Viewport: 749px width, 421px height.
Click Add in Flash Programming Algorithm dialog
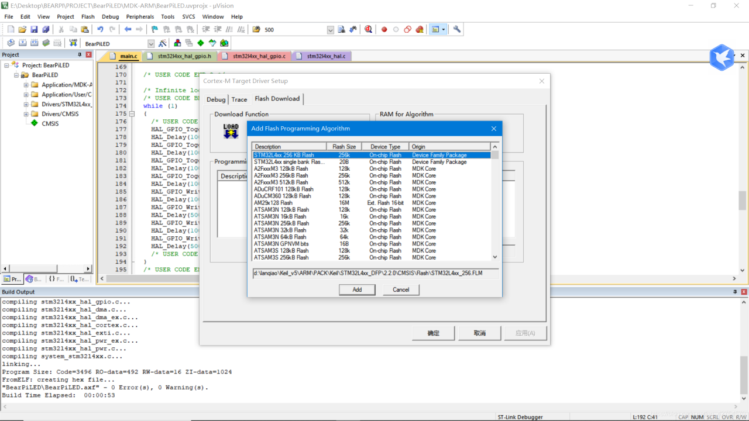click(x=357, y=289)
